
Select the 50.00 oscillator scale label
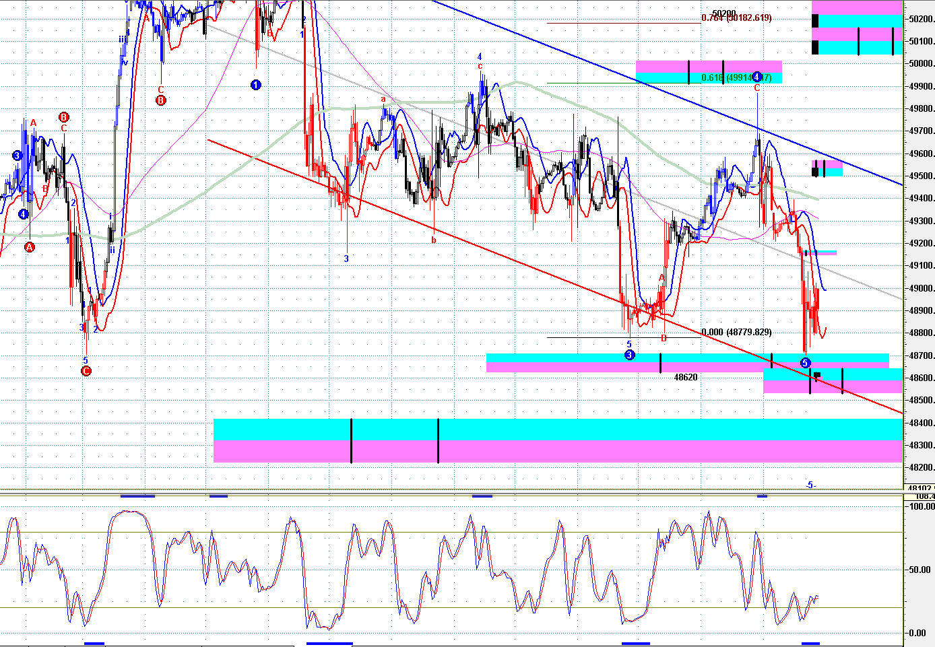[x=921, y=570]
